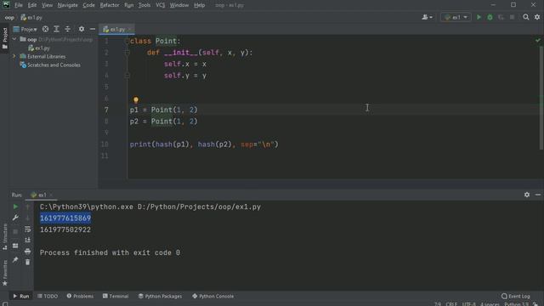Expand External Libraries node
This screenshot has height=306, width=544.
pyautogui.click(x=14, y=56)
